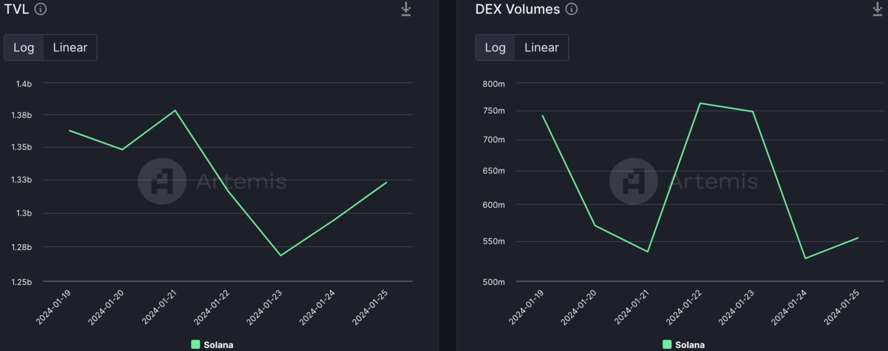Set DEX Volumes chart to Linear scale
The width and height of the screenshot is (888, 351).
coord(541,47)
